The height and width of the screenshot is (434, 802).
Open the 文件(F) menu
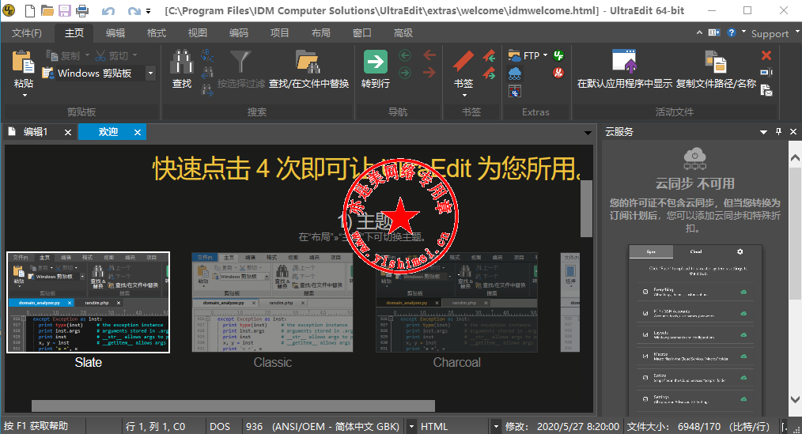click(x=27, y=33)
